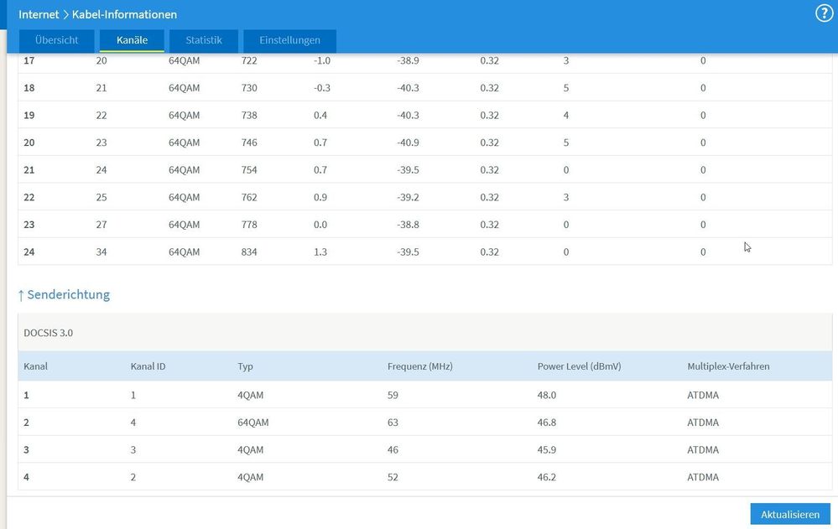Click the Power Level (dBmV) column header
Viewport: 838px width, 529px height.
pos(580,366)
